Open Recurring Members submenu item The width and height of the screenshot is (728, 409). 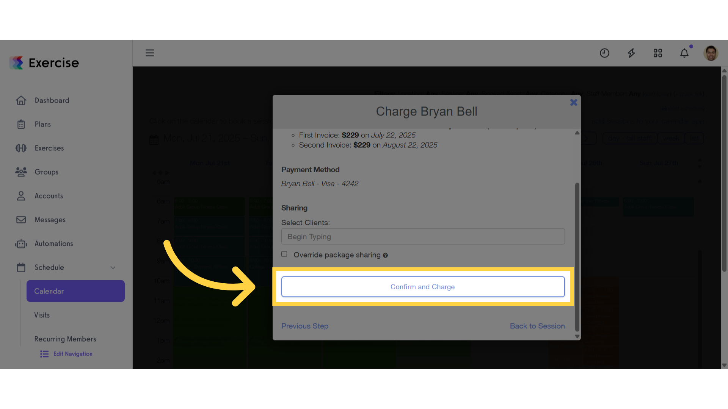(65, 339)
